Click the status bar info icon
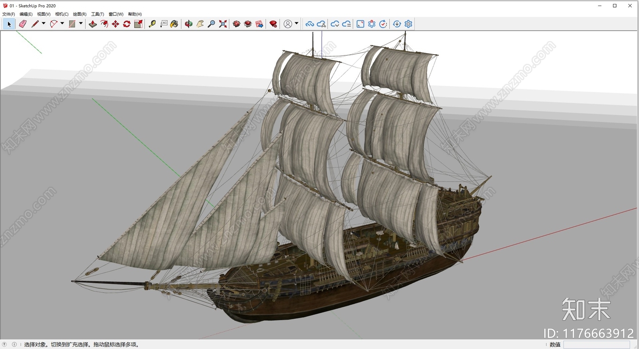 (14, 344)
